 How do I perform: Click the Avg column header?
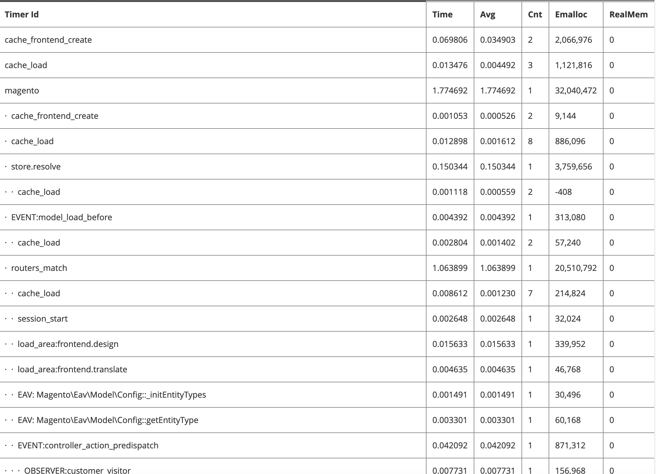(488, 14)
